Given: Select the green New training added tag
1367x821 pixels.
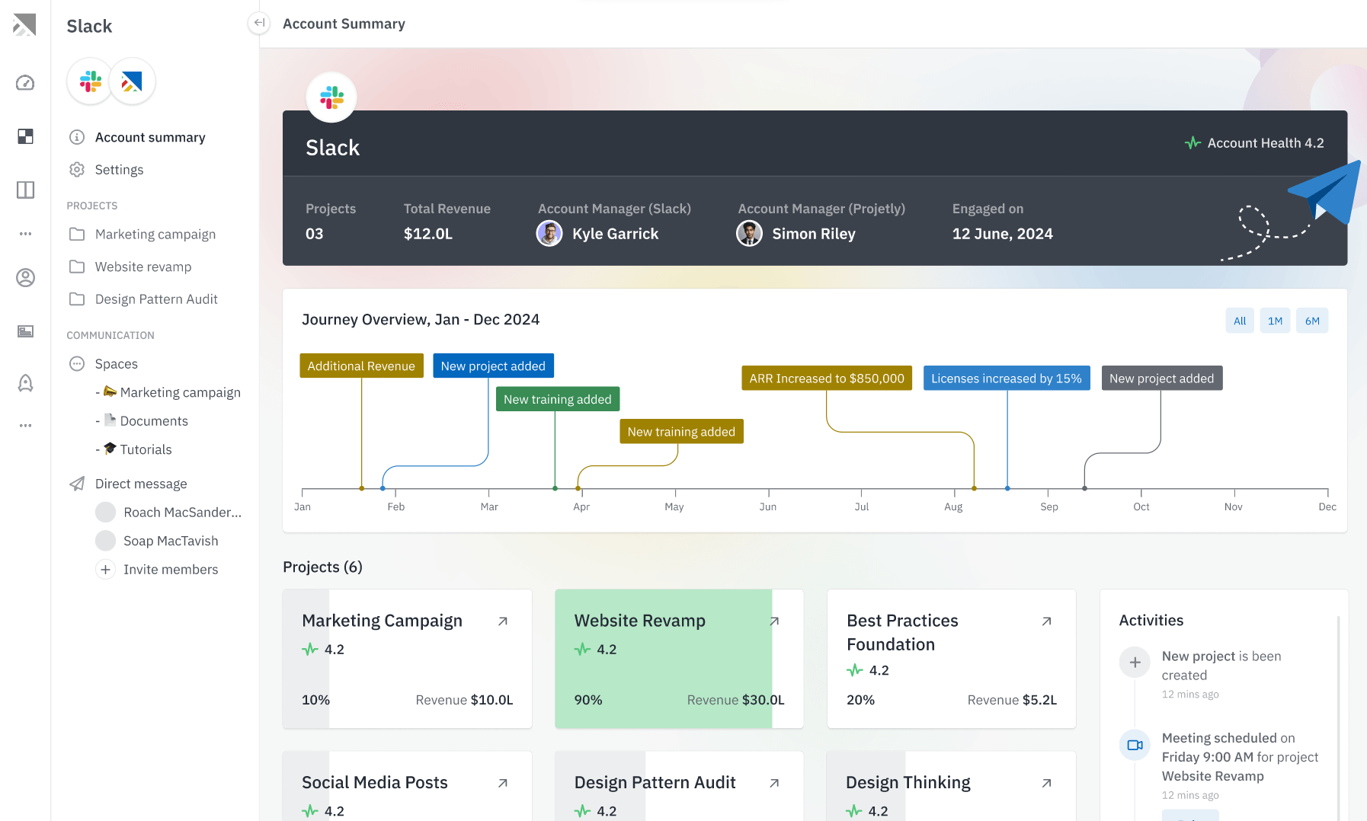Looking at the screenshot, I should click(558, 399).
